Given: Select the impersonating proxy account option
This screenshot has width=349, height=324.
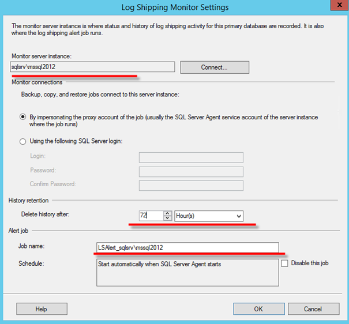Looking at the screenshot, I should point(22,116).
